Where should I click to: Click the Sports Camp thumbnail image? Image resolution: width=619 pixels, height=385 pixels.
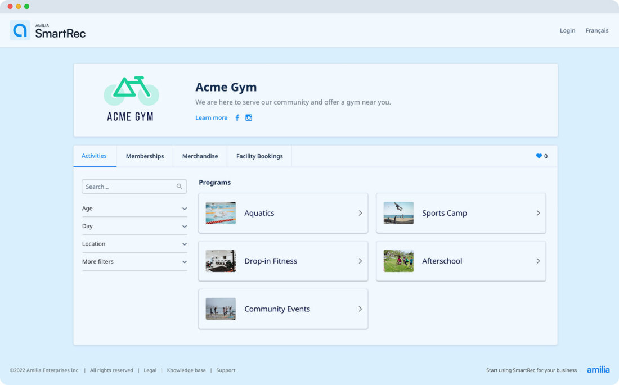[398, 214]
